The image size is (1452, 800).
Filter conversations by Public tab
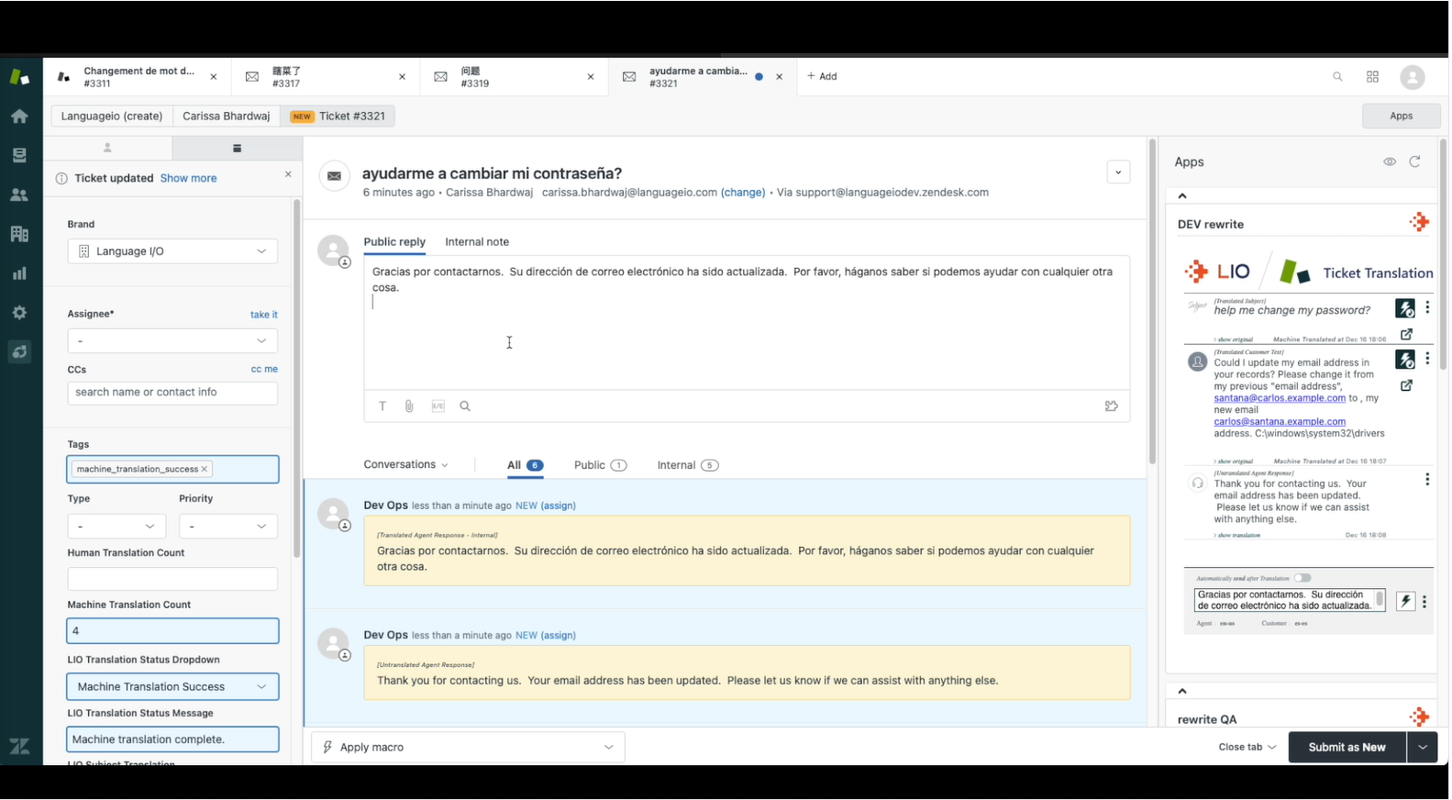(x=600, y=465)
